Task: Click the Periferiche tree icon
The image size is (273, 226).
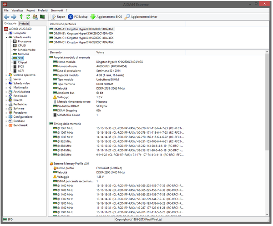Action: click(x=10, y=104)
